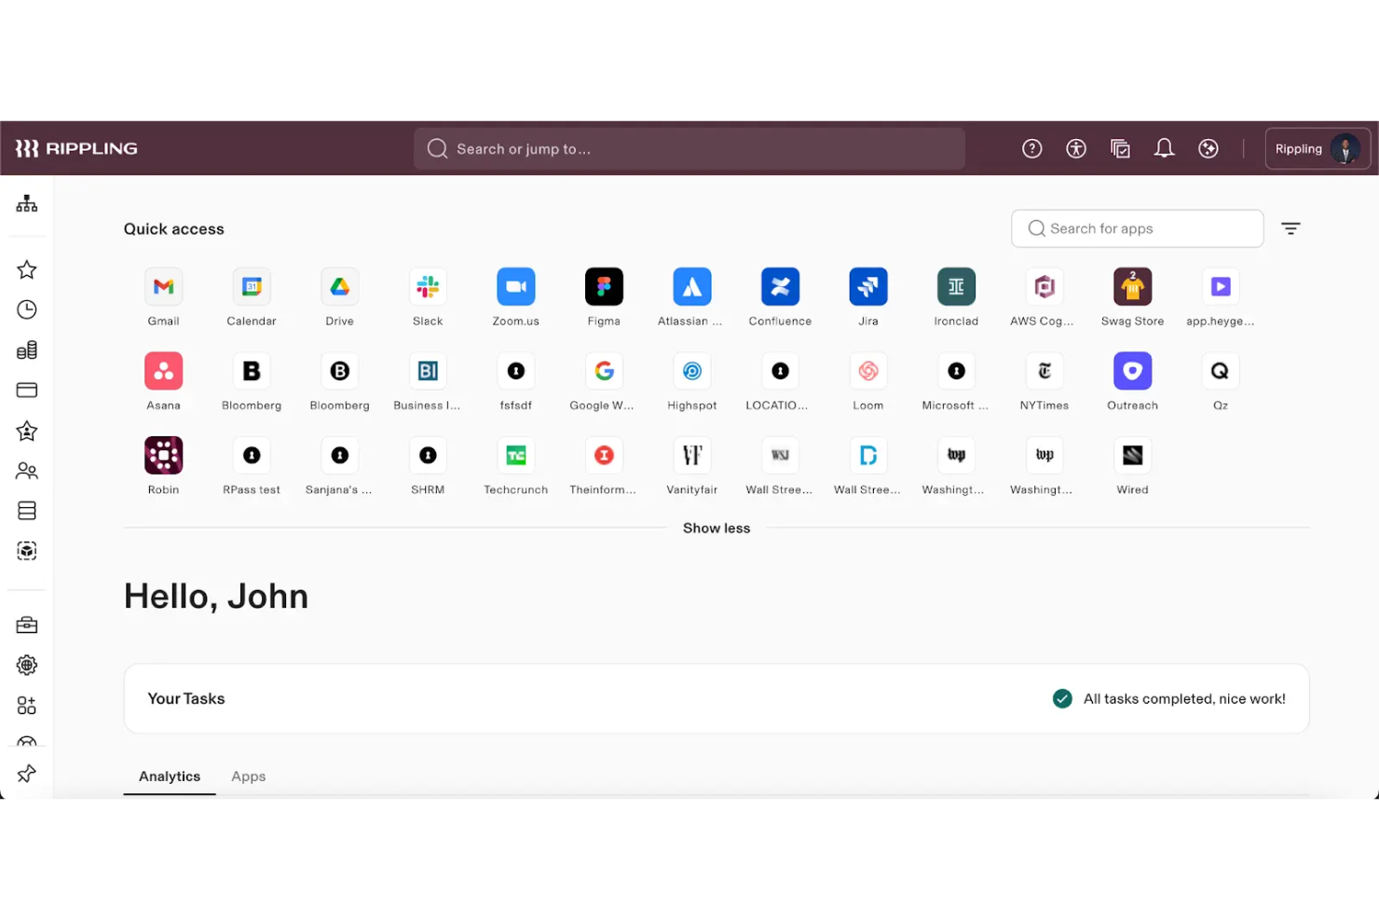
Task: Open the Vanityfair app
Action: 692,456
